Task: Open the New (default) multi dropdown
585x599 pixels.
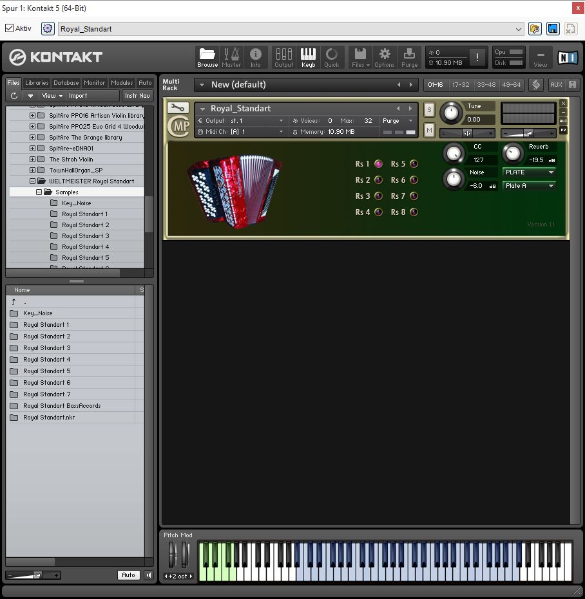Action: point(202,85)
